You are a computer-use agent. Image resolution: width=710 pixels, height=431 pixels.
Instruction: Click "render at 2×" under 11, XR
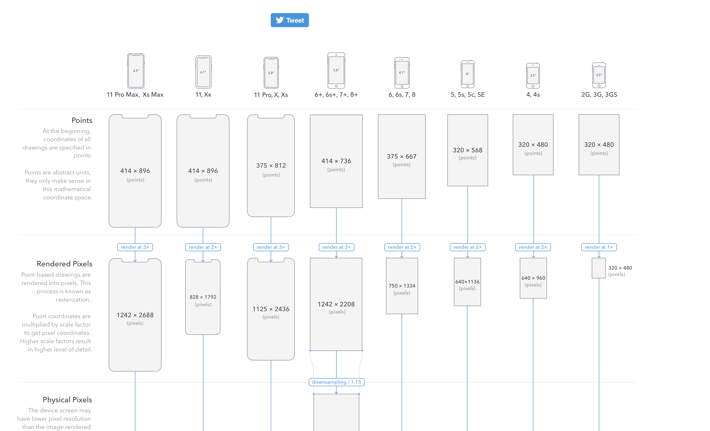(x=203, y=247)
